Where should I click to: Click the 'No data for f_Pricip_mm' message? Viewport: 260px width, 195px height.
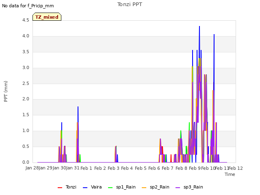click(x=28, y=6)
